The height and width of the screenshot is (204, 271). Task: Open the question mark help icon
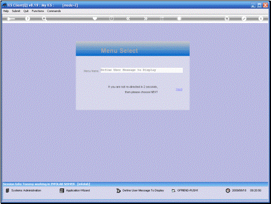28,19
